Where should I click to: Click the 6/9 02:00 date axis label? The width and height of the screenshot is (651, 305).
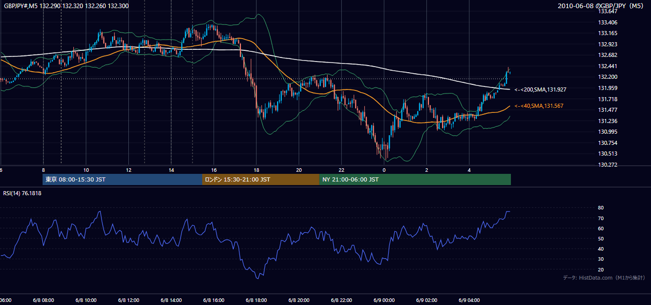[427, 300]
